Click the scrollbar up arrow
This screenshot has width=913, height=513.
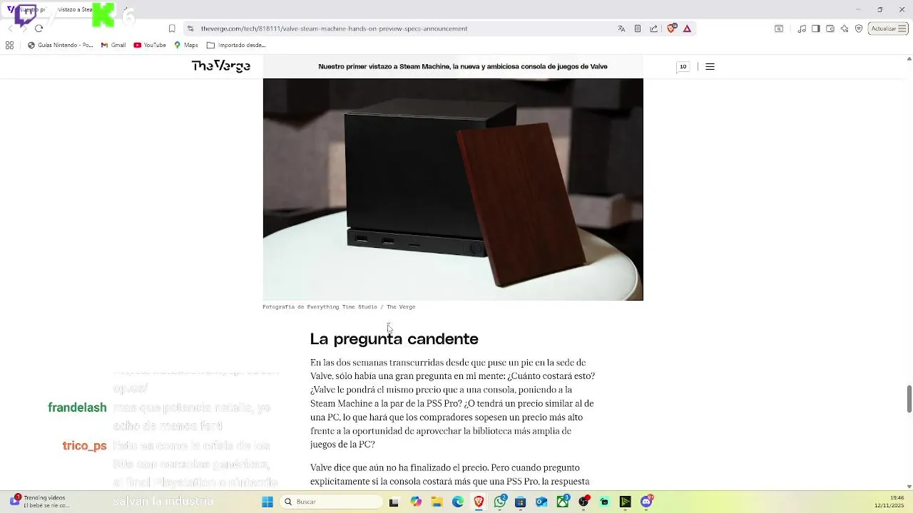[909, 58]
